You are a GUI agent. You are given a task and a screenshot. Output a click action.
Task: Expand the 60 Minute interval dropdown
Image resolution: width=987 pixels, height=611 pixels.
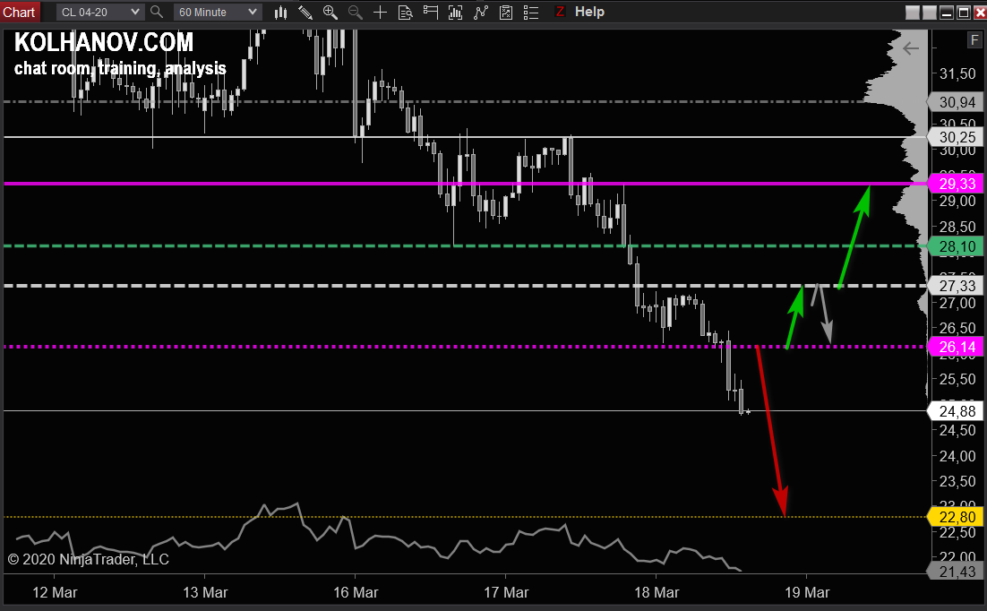[x=218, y=12]
